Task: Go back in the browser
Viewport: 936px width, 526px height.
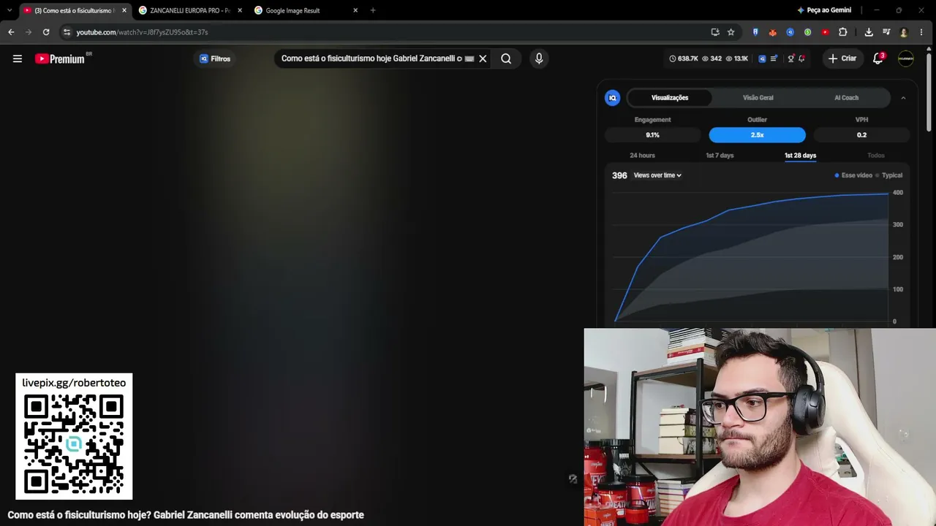Action: [x=11, y=32]
